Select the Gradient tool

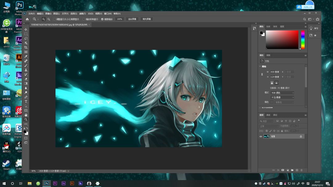(x=26, y=83)
